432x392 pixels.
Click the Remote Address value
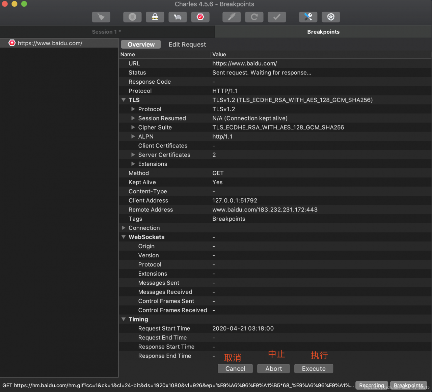(265, 209)
